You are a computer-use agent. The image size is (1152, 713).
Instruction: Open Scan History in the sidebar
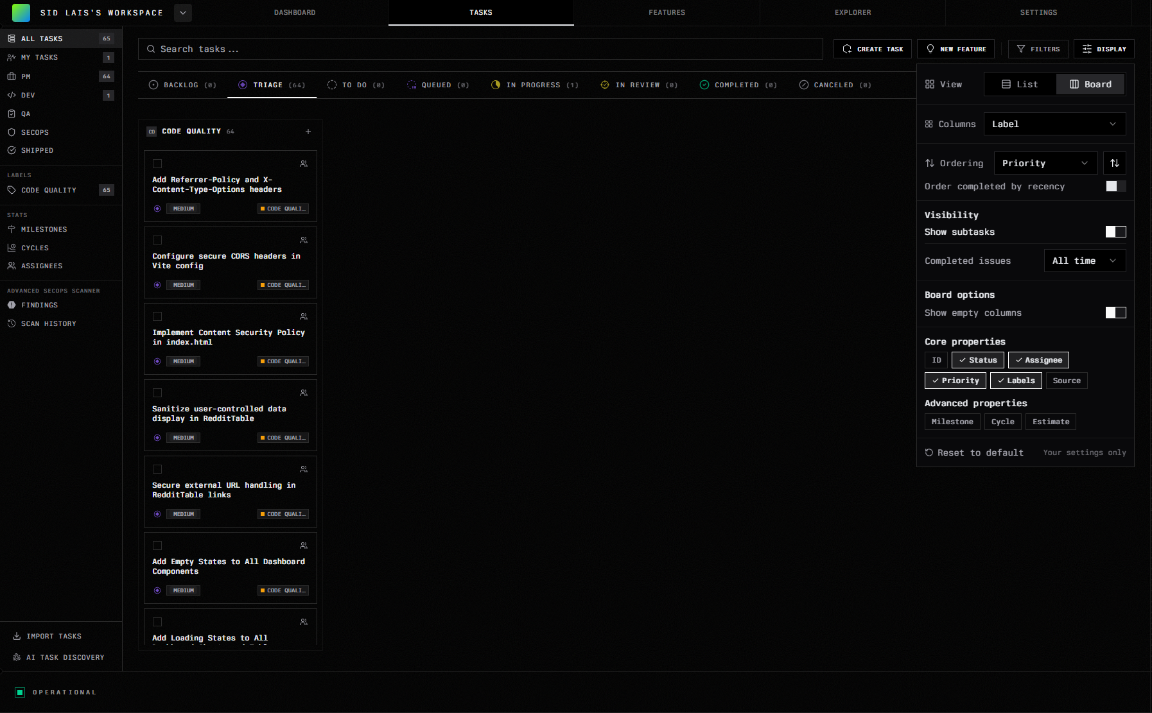tap(48, 324)
